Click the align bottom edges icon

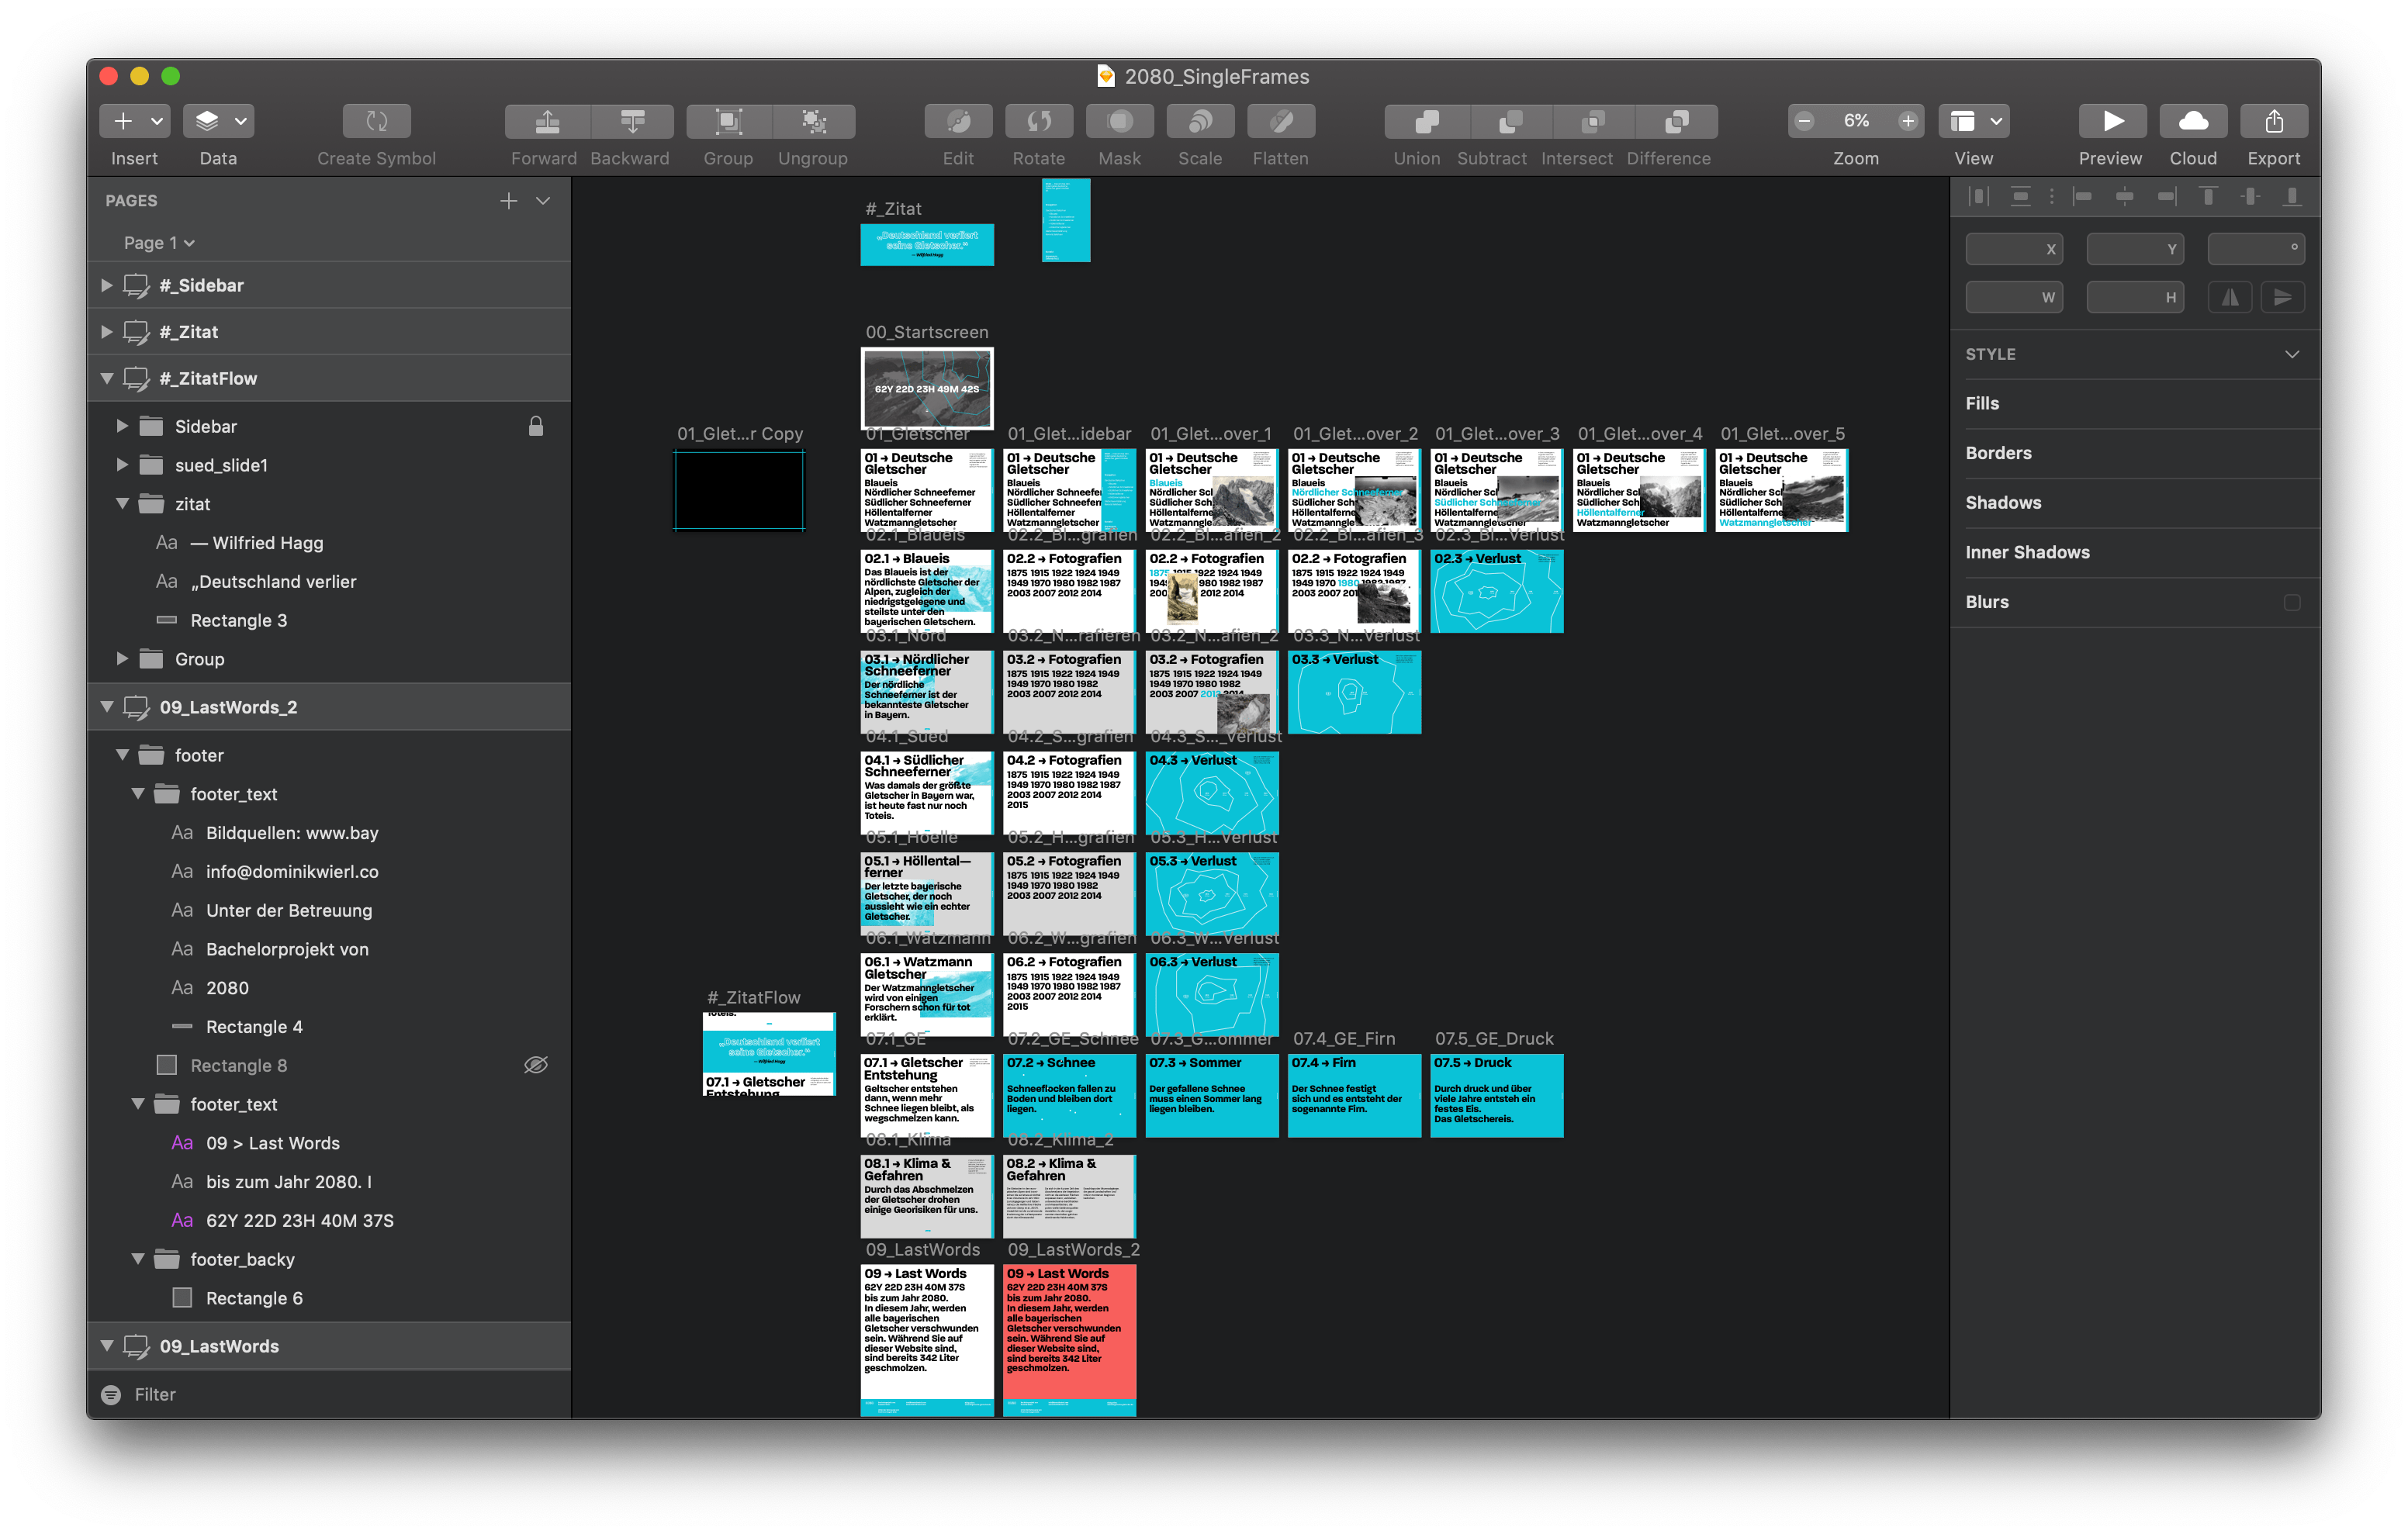pos(2292,197)
